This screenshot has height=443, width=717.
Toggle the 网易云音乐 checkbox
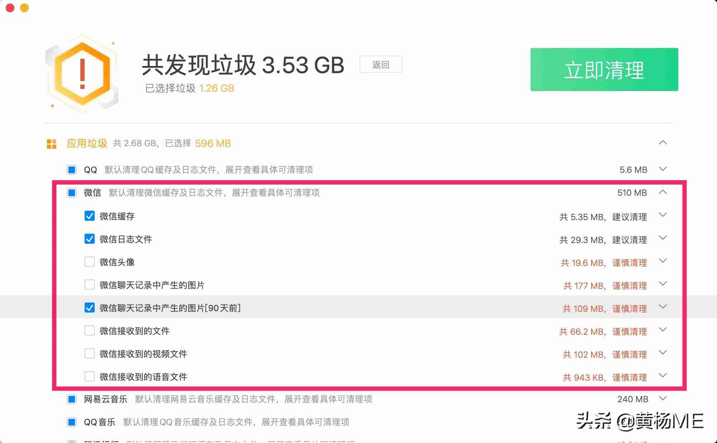pos(72,399)
